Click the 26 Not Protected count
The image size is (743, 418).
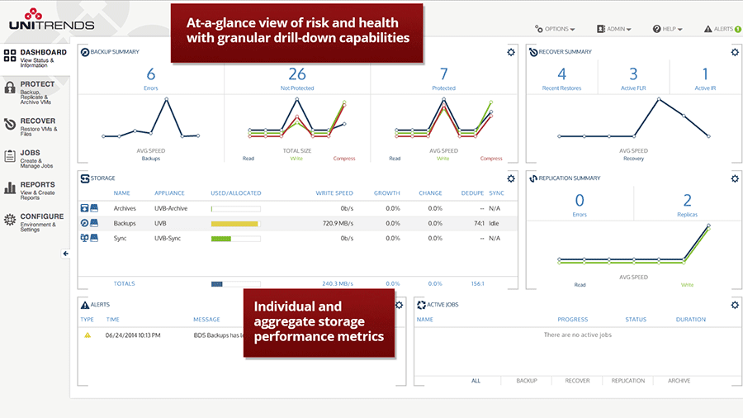click(297, 74)
